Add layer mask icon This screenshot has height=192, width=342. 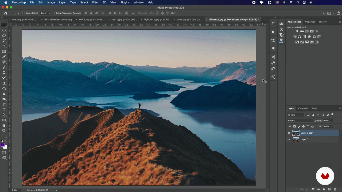coord(313,189)
